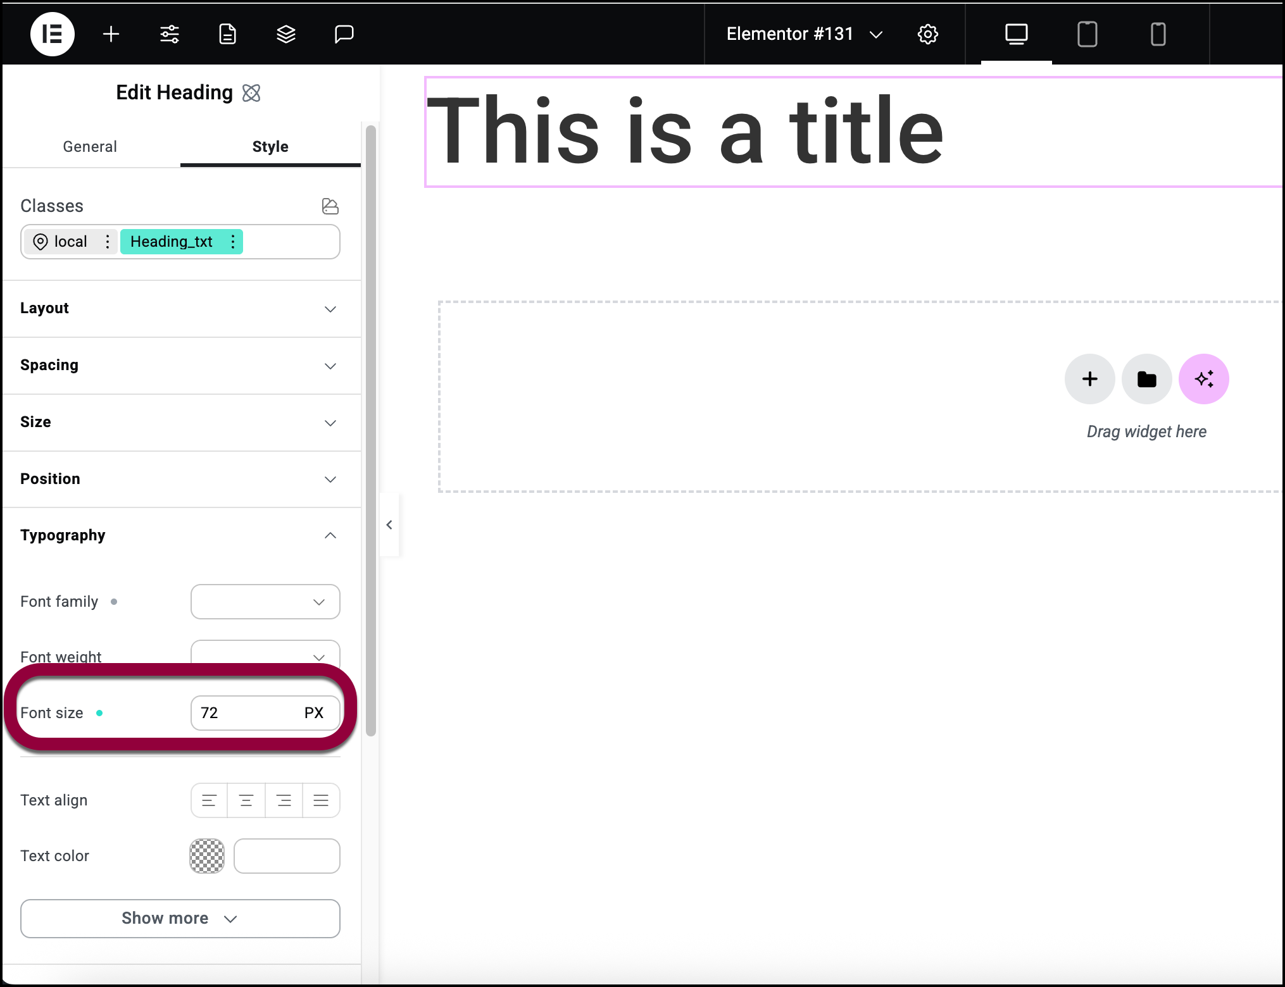
Task: Open Site Settings sliders icon
Action: 170,34
